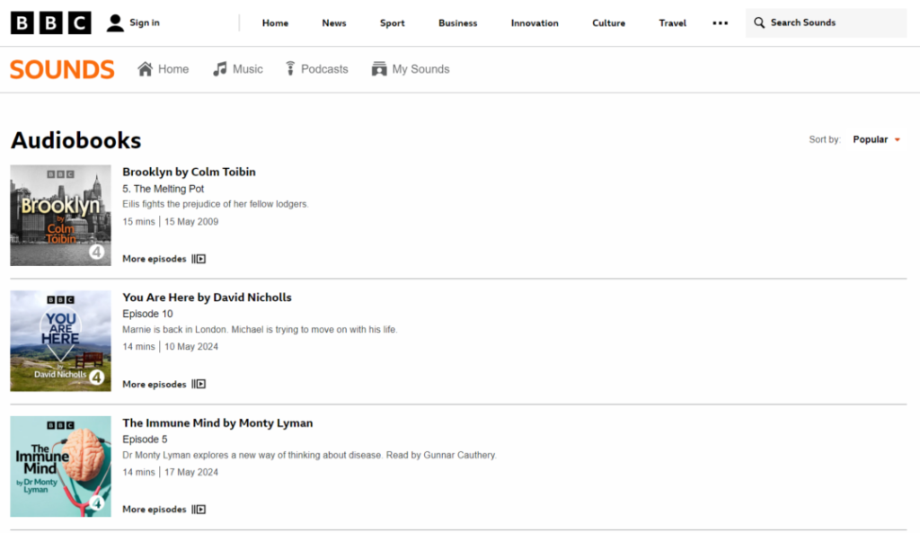The height and width of the screenshot is (533, 920).
Task: Go to the BBC Home menu item
Action: [275, 22]
